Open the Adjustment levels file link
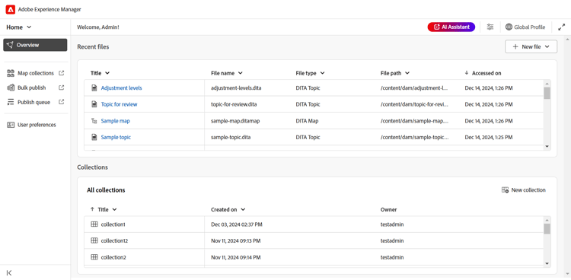Image resolution: width=571 pixels, height=280 pixels. 121,87
